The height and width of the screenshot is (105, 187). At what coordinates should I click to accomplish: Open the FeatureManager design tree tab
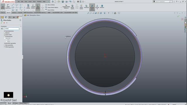click(2, 17)
